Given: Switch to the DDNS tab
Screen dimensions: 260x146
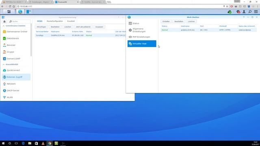Looking at the screenshot, I should click(40, 21).
